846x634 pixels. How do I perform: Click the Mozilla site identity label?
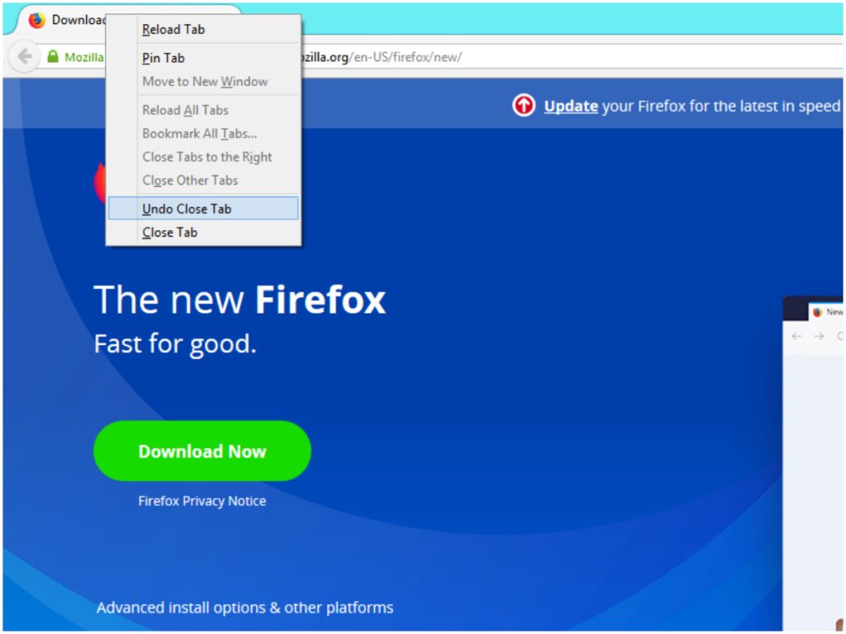pos(84,57)
